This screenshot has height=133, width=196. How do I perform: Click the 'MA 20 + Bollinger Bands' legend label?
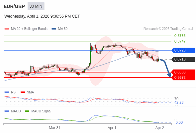(x=29, y=29)
